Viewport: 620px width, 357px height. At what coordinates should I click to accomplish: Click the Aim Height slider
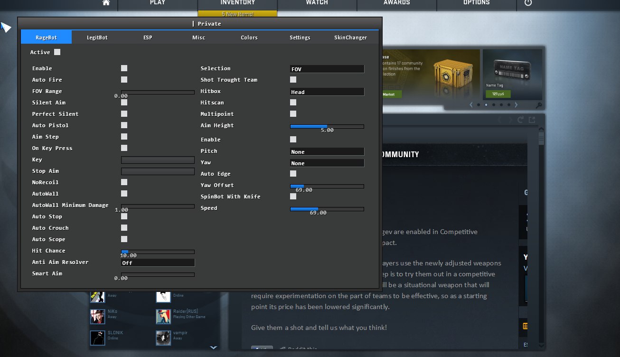click(x=327, y=126)
